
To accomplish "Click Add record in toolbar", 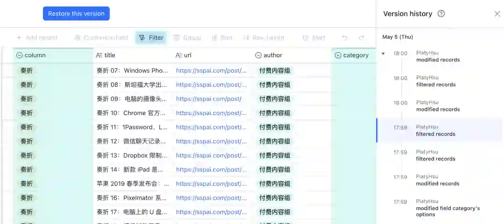I will (x=37, y=38).
